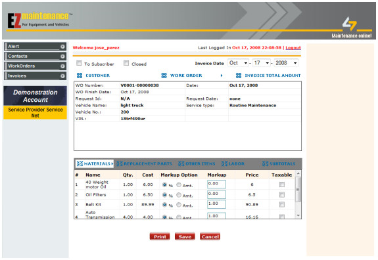Click the Alert menu arrow icon

(62, 47)
